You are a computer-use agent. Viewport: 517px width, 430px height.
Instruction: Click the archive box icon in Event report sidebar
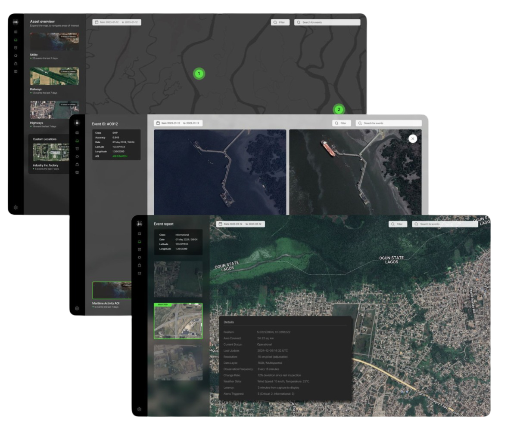[139, 249]
